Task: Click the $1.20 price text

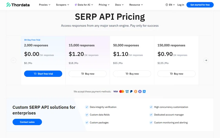Action: pyautogui.click(x=76, y=54)
